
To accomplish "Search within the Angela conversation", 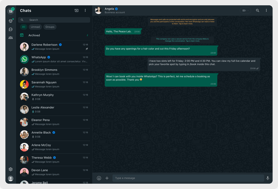I will point(258,10).
